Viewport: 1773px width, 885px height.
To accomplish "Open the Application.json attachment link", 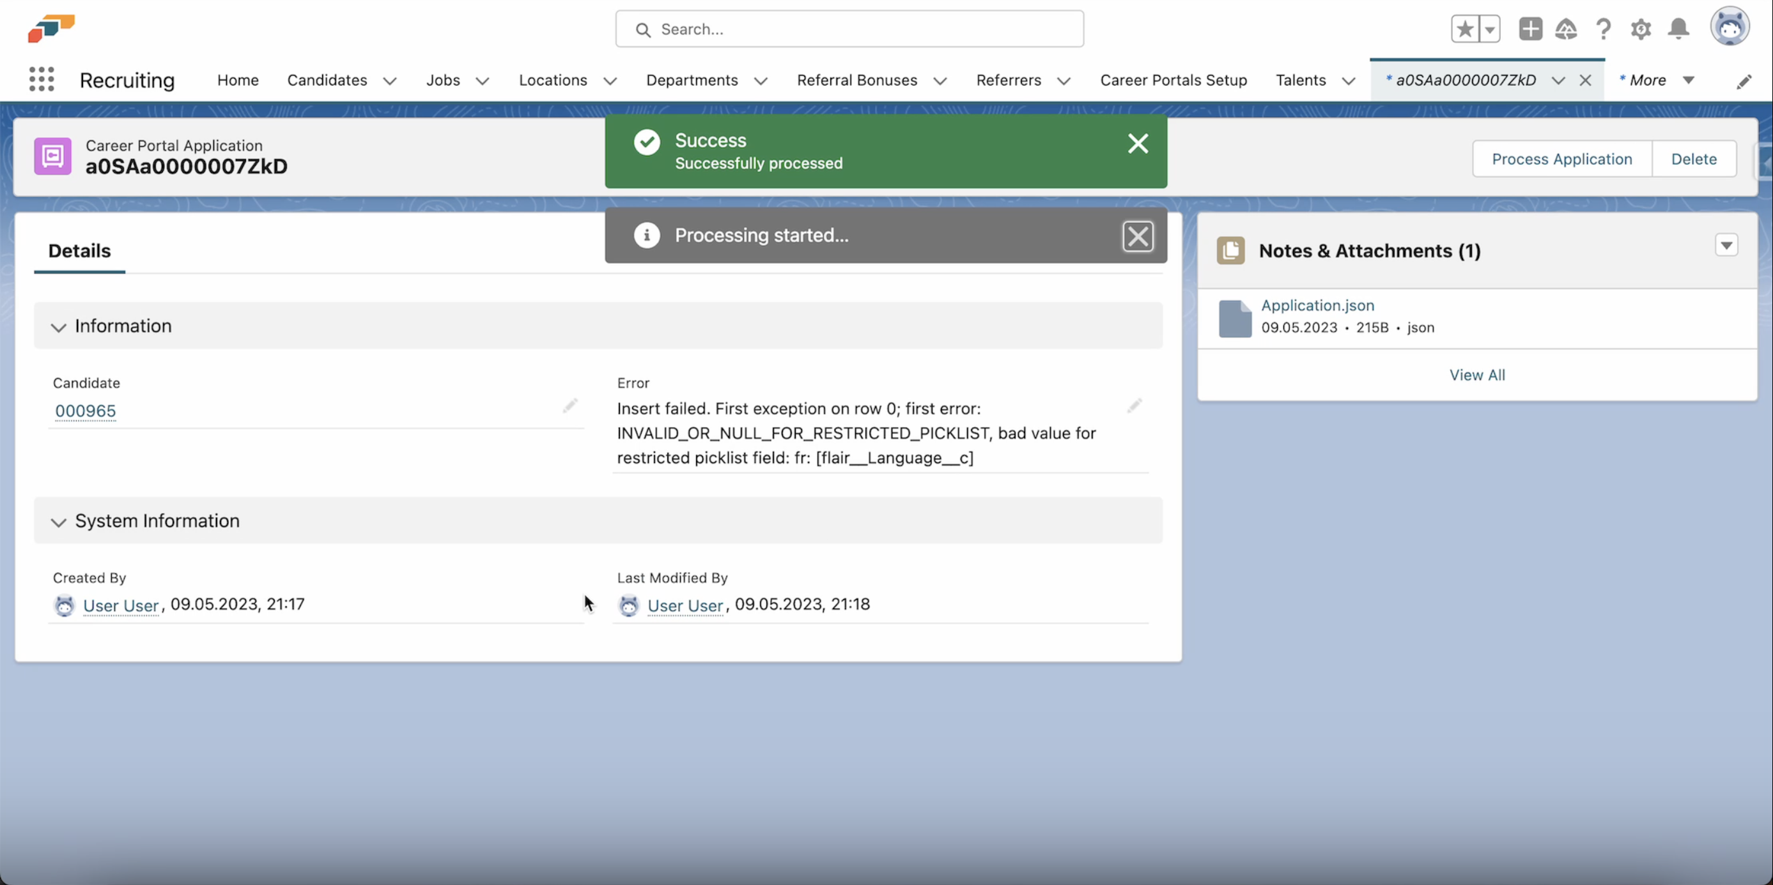I will tap(1317, 305).
